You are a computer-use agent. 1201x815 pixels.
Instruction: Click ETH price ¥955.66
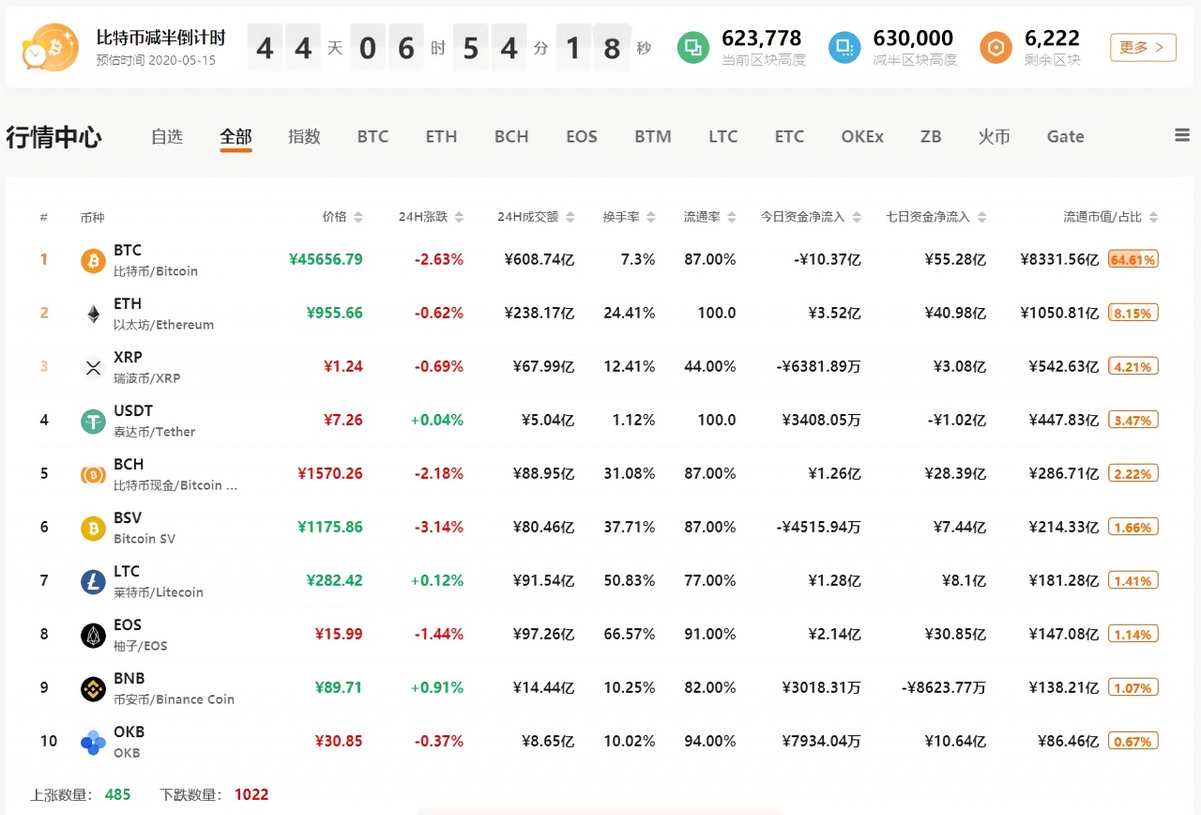[334, 313]
